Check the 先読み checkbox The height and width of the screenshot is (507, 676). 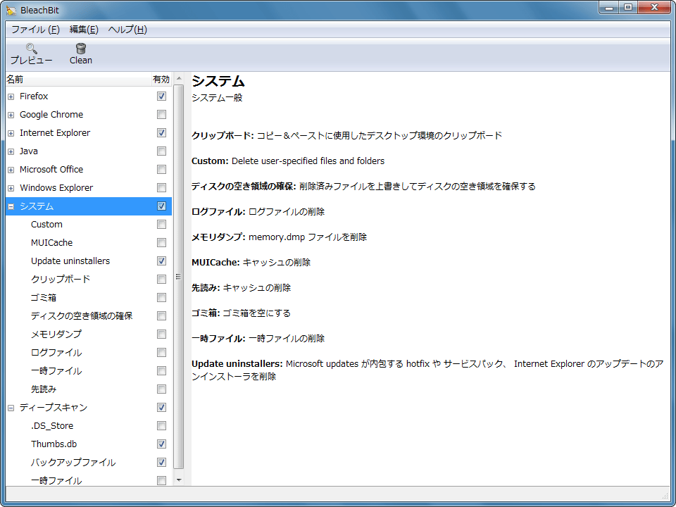[x=162, y=389]
